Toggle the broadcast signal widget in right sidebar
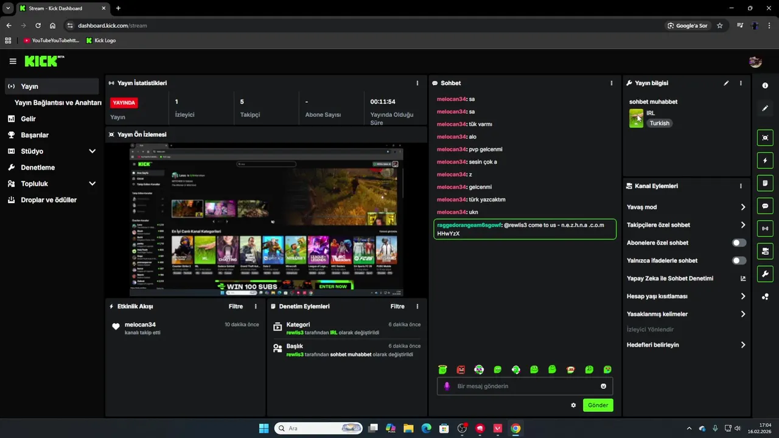Viewport: 779px width, 438px height. [765, 229]
